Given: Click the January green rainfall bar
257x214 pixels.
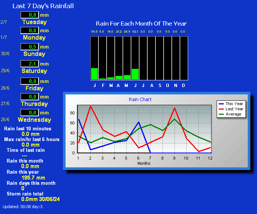Looking at the screenshot, I should pos(94,74).
